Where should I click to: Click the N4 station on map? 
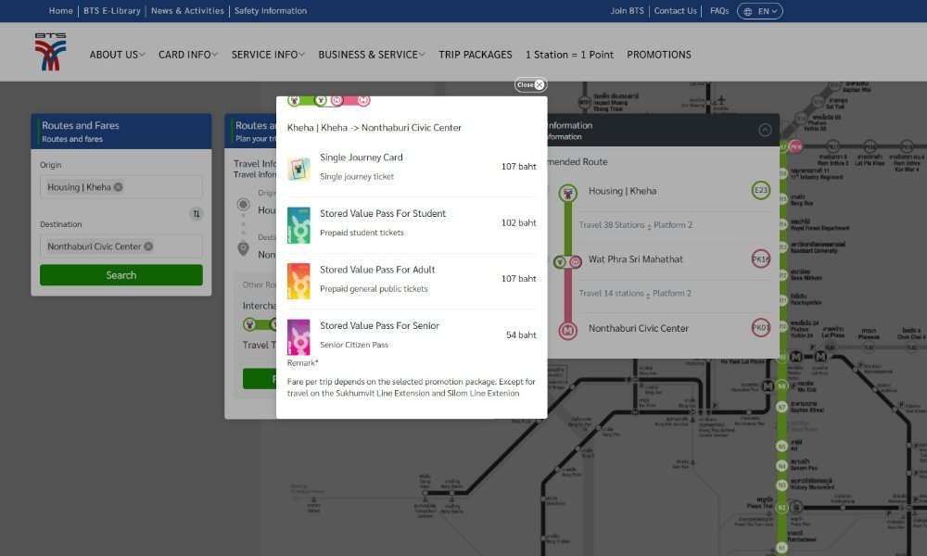(x=781, y=465)
